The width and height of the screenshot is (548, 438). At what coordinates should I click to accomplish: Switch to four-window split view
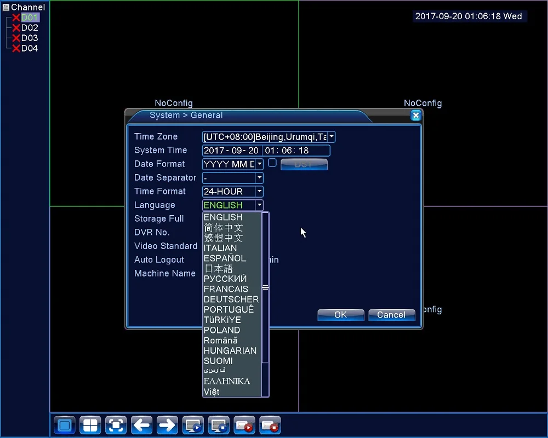pos(90,425)
